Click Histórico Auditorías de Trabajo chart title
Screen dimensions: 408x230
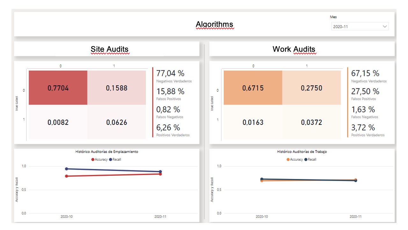click(302, 152)
